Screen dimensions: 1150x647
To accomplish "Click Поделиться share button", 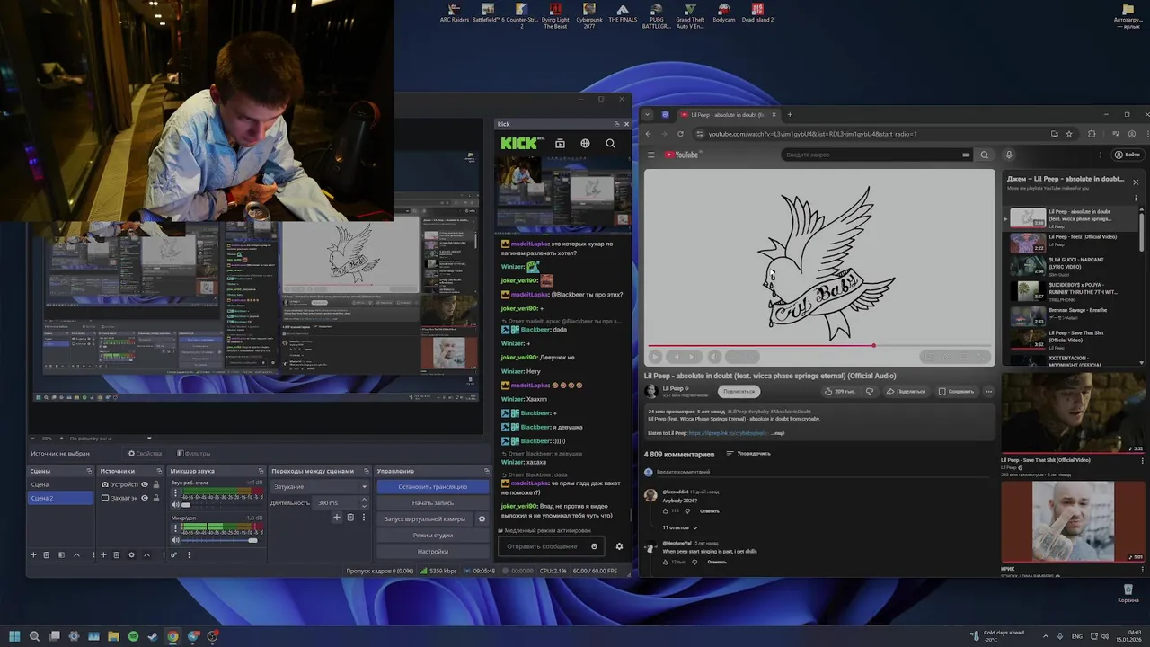I will point(906,391).
